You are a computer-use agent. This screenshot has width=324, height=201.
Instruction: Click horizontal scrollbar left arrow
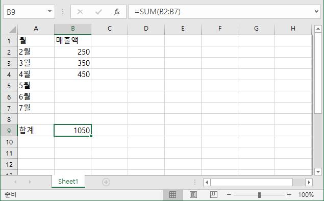[207, 182]
